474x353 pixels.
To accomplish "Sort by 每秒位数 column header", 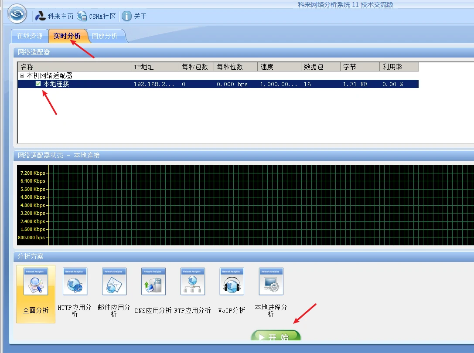I will [x=236, y=67].
